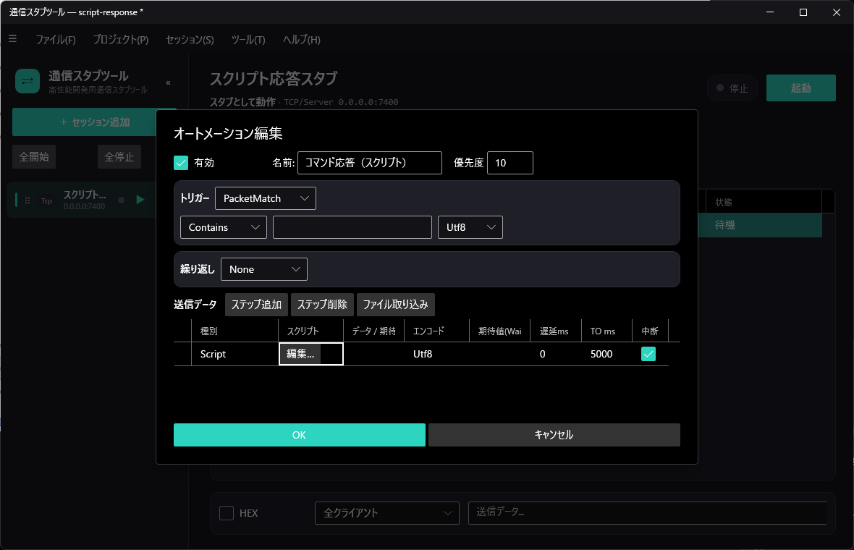This screenshot has width=854, height=550.
Task: Focus the 送信データ input field
Action: (648, 513)
